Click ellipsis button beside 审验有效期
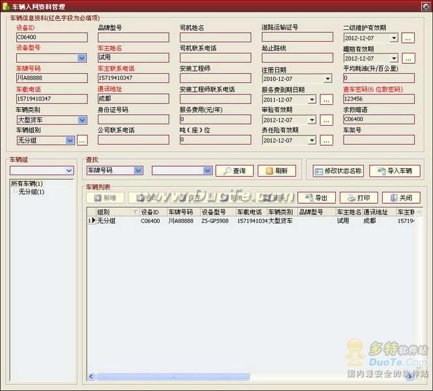 click(x=327, y=120)
